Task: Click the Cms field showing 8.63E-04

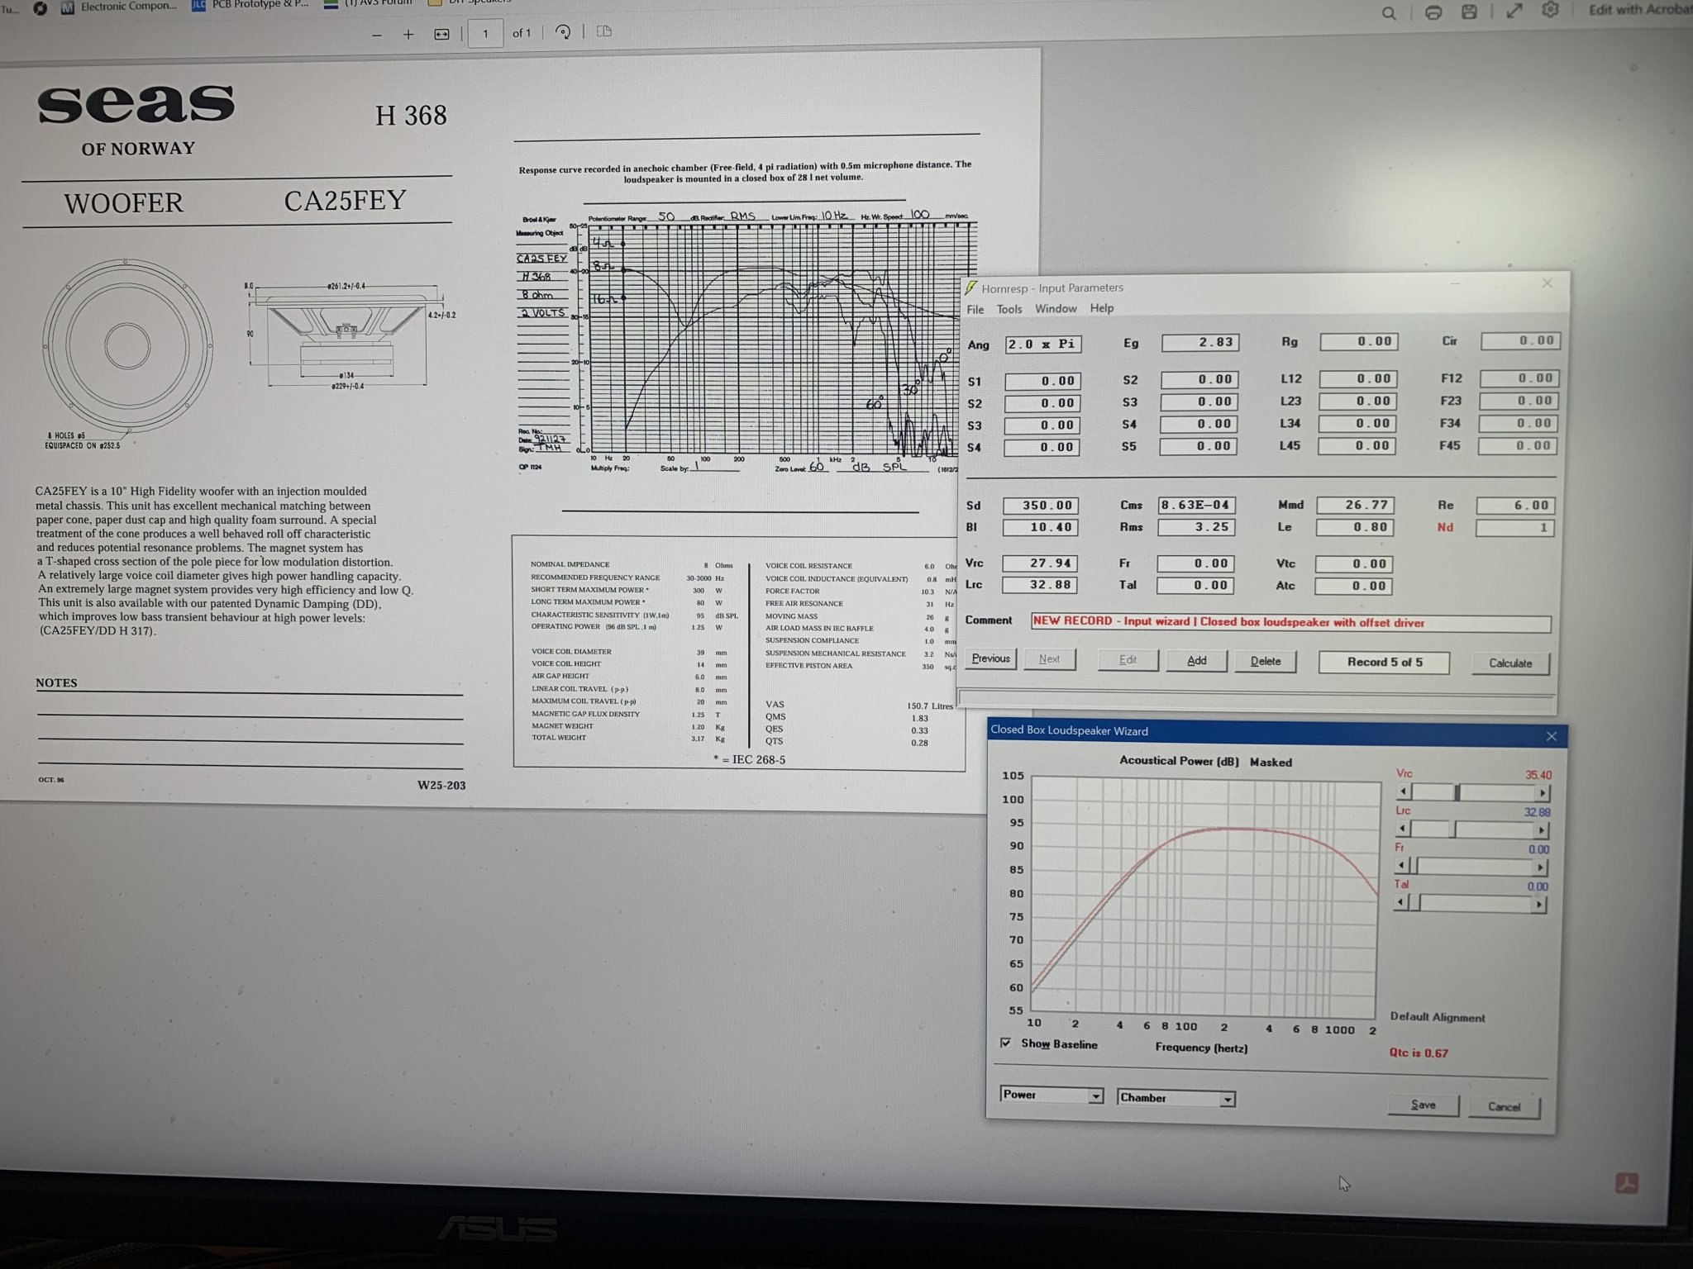Action: 1196,505
